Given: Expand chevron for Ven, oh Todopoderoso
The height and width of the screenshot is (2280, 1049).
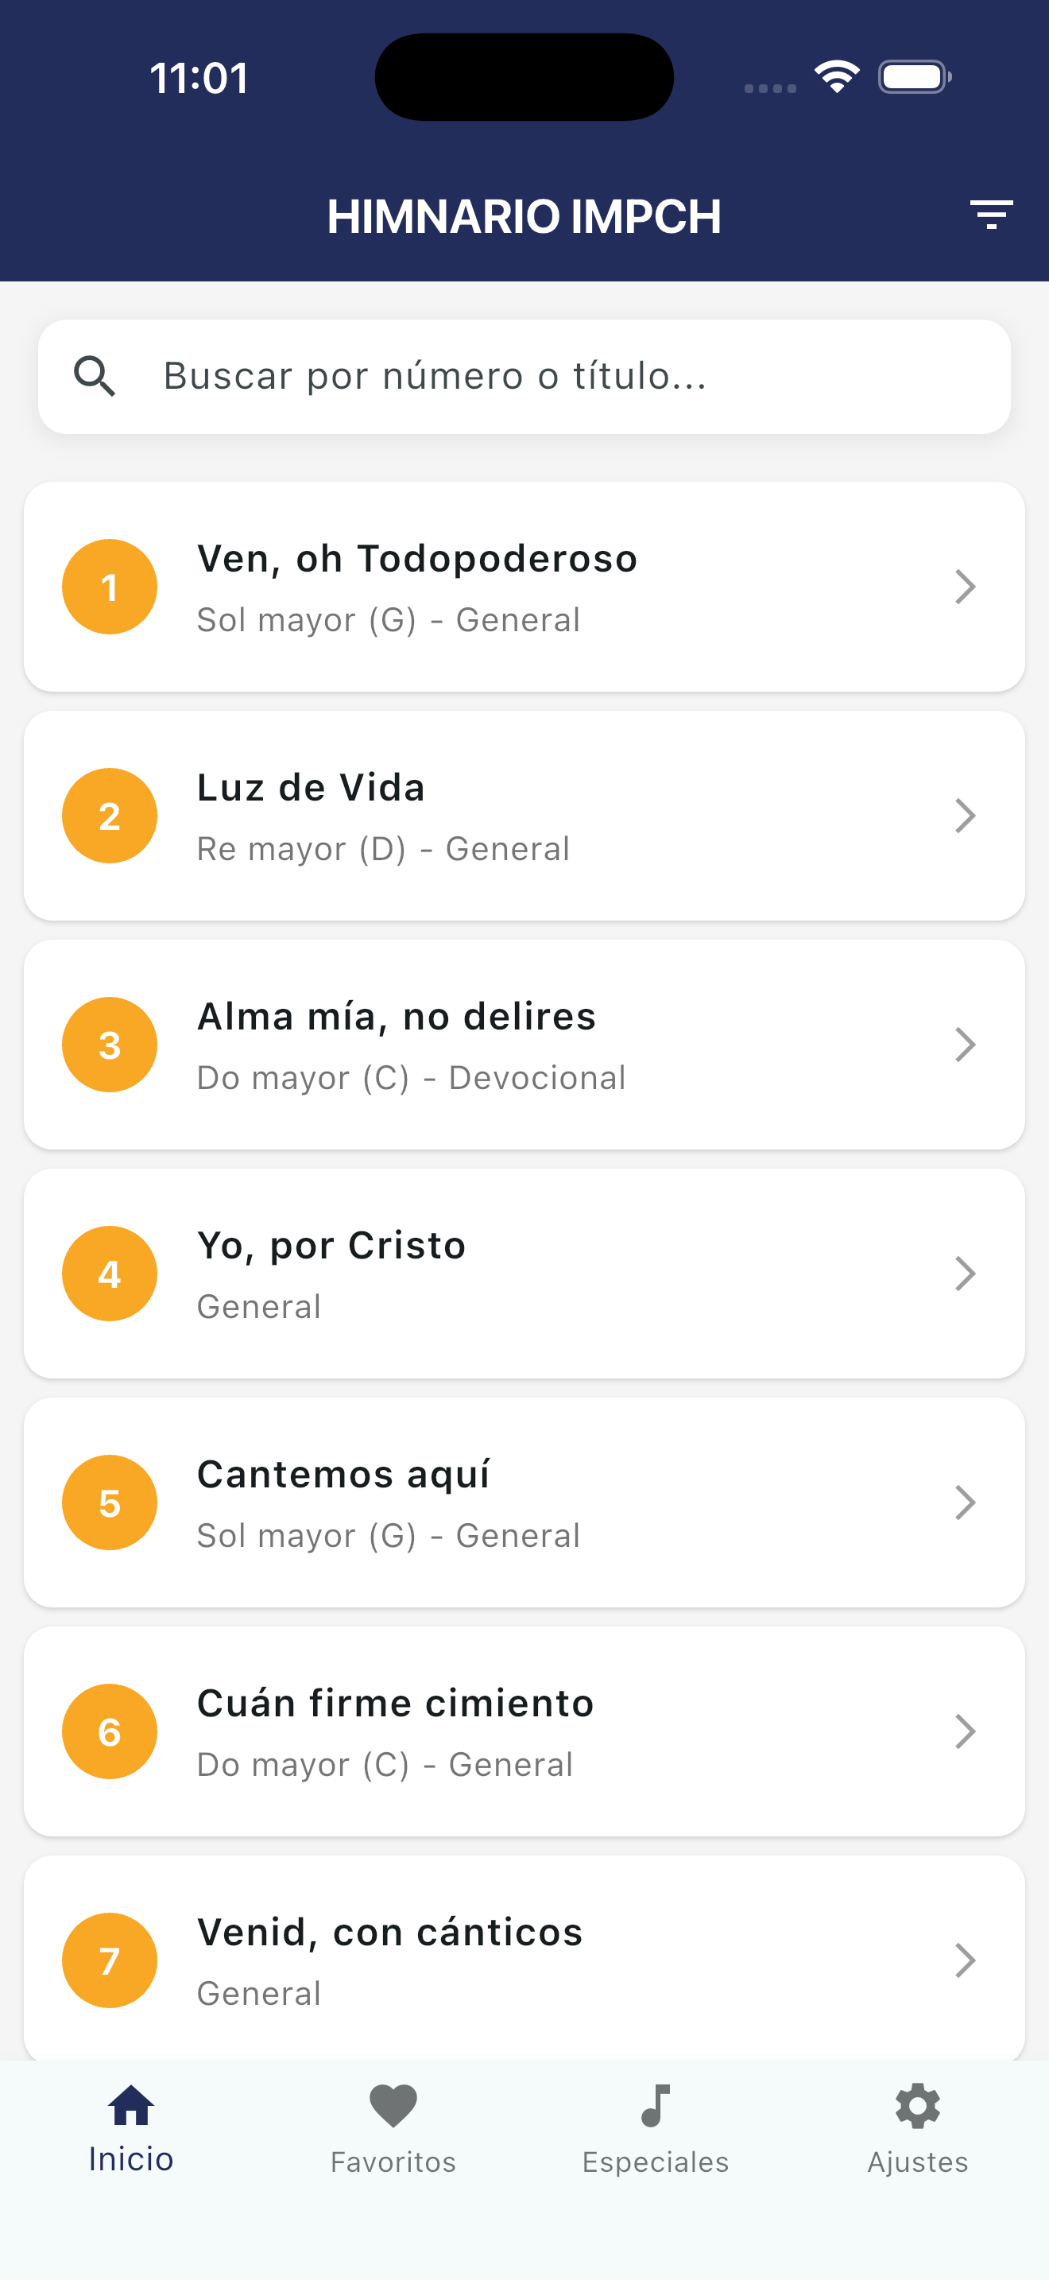Looking at the screenshot, I should click(x=965, y=587).
